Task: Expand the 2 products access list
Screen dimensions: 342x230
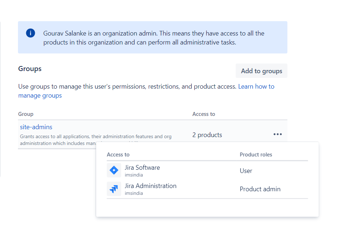Action: coord(207,135)
